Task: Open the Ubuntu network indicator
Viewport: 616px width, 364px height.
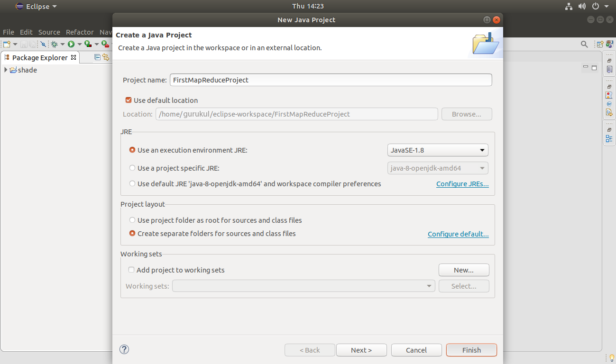Action: point(569,6)
